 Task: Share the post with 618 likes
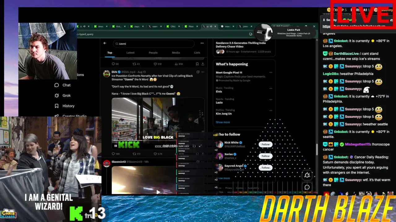coord(203,64)
